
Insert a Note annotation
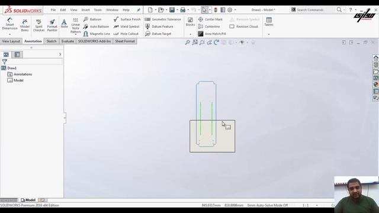(x=64, y=24)
